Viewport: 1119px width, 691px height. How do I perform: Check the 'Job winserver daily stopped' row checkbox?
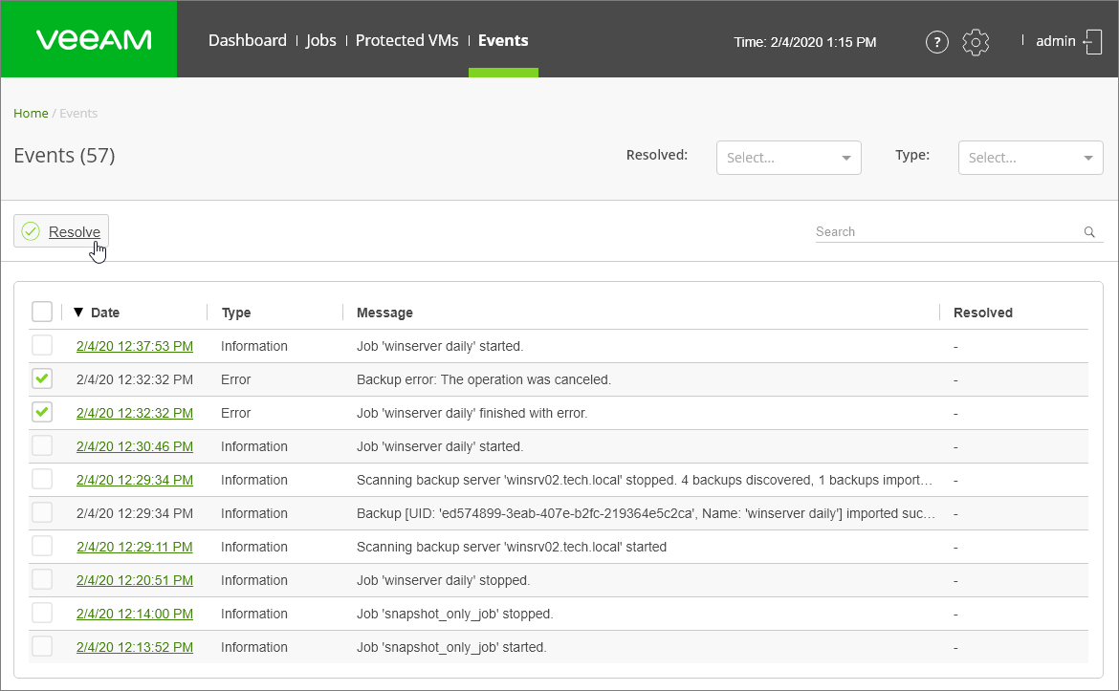tap(42, 580)
